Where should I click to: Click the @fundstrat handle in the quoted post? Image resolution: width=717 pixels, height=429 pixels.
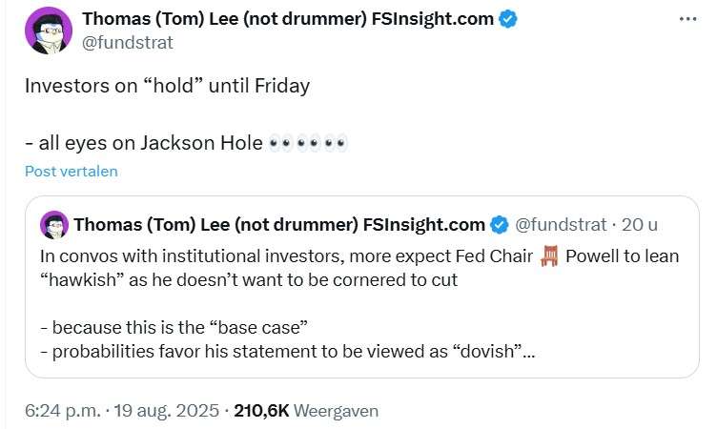click(561, 225)
